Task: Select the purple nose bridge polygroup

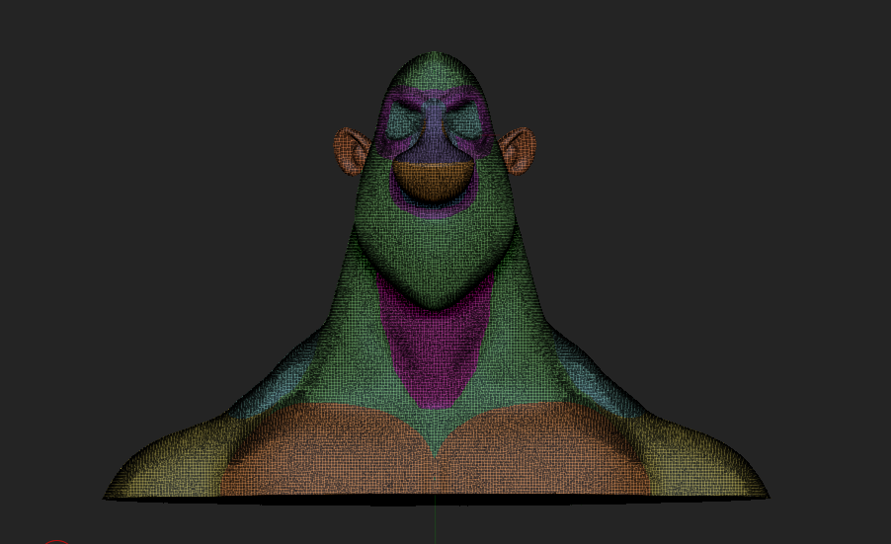Action: coord(434,133)
